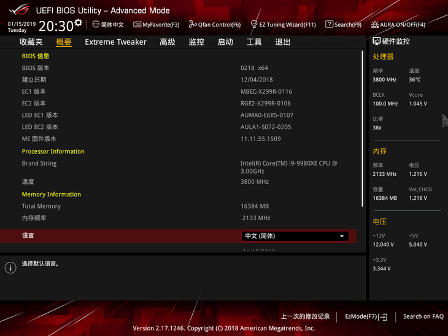Viewport: 448px width, 336px height.
Task: Open MyFavorite(F3) list
Action: pos(156,25)
